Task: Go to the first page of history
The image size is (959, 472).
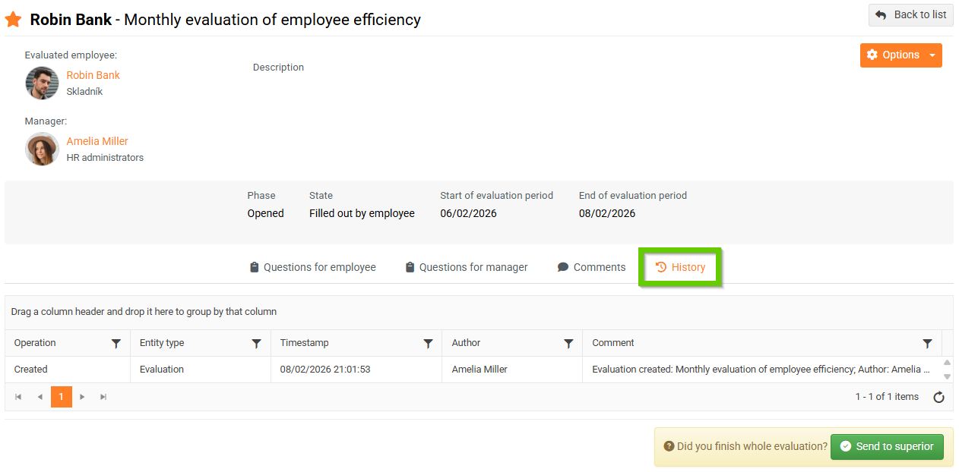Action: (18, 397)
